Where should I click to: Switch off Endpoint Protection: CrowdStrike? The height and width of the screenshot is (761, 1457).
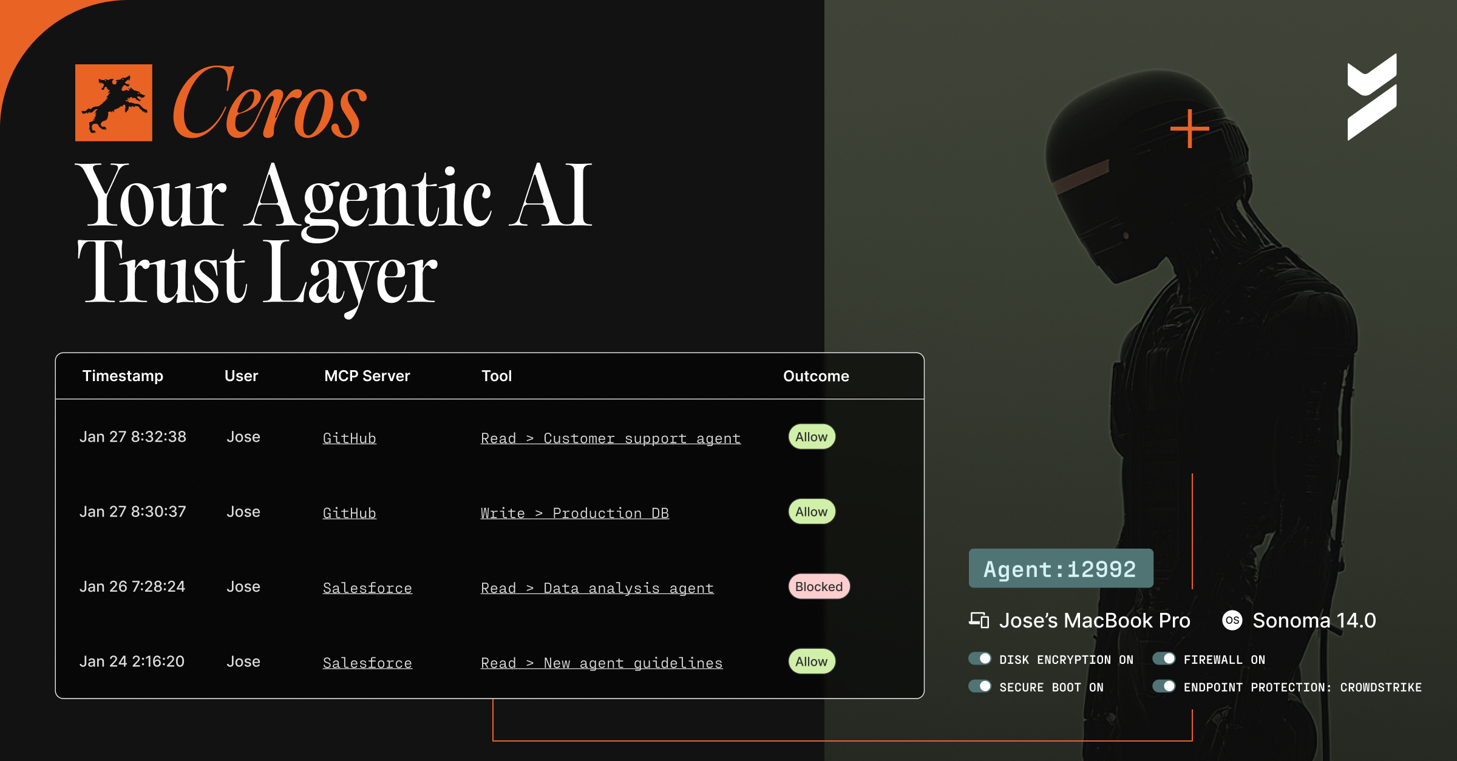[x=1166, y=686]
